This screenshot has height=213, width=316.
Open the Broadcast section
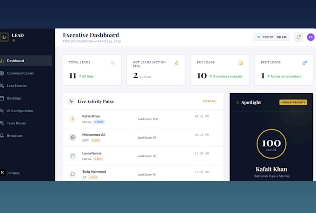coord(14,136)
